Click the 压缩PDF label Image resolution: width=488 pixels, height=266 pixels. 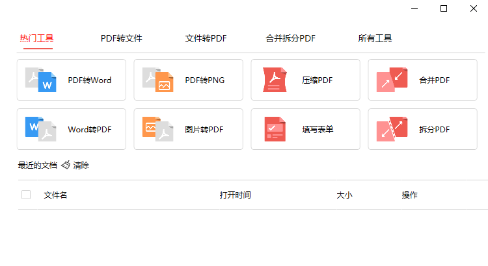pos(318,80)
